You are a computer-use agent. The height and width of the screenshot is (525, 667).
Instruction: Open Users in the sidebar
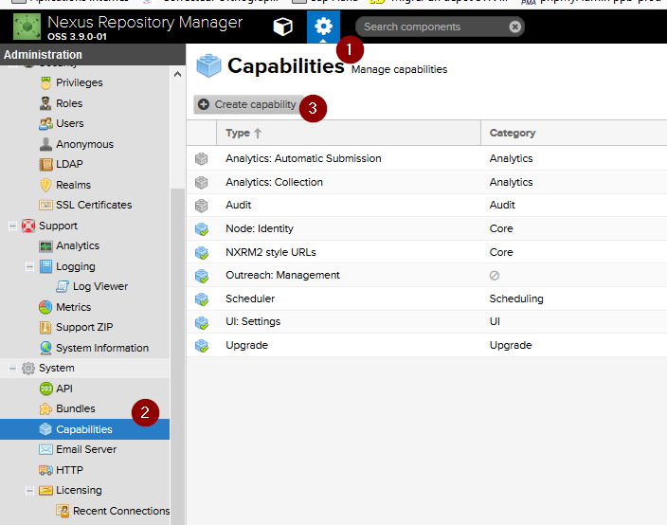(70, 123)
